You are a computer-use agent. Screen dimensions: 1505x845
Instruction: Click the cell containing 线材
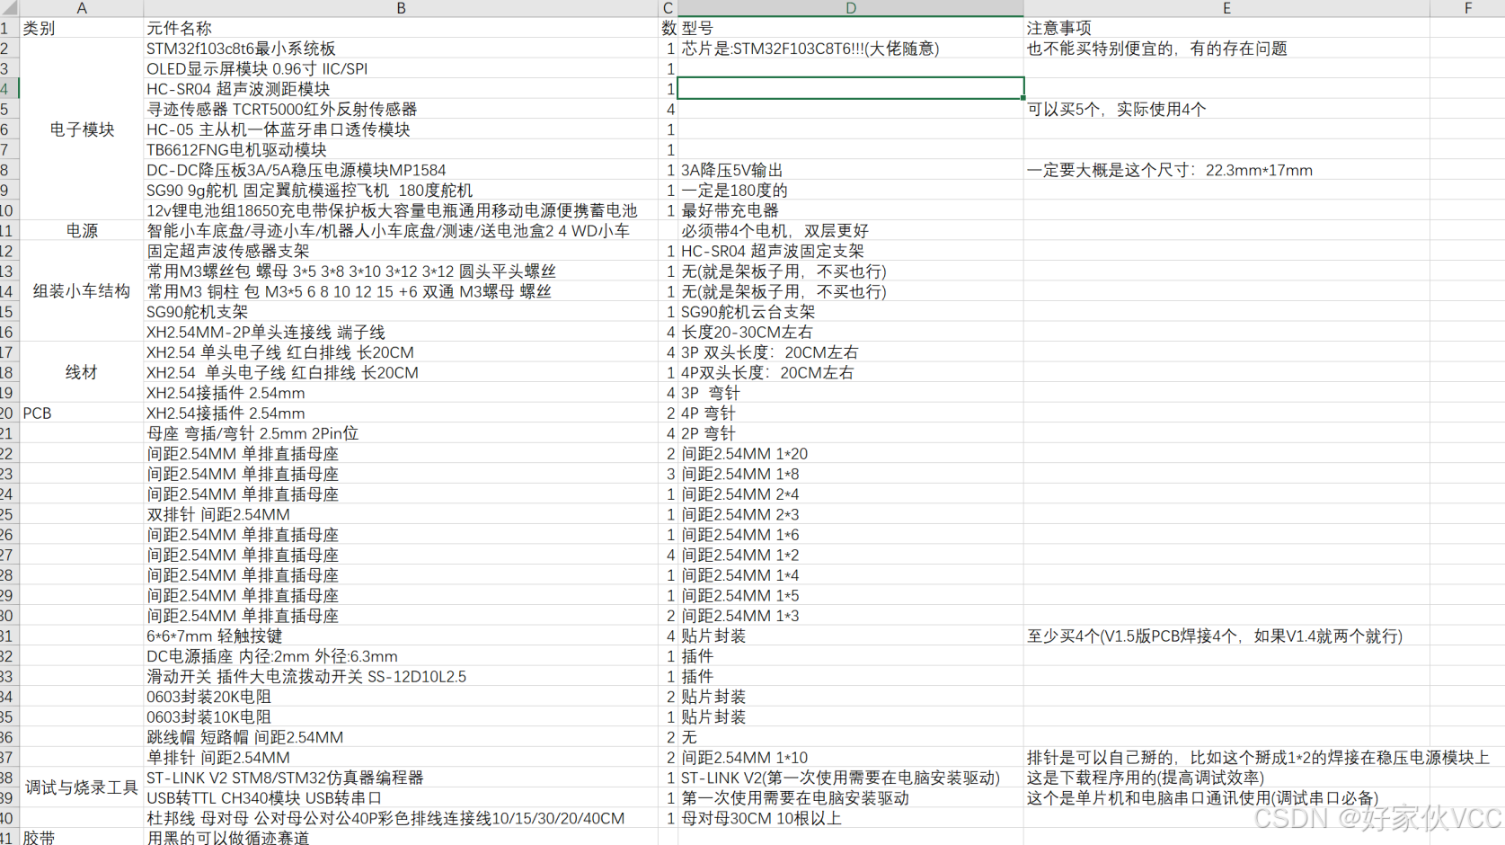pyautogui.click(x=81, y=372)
